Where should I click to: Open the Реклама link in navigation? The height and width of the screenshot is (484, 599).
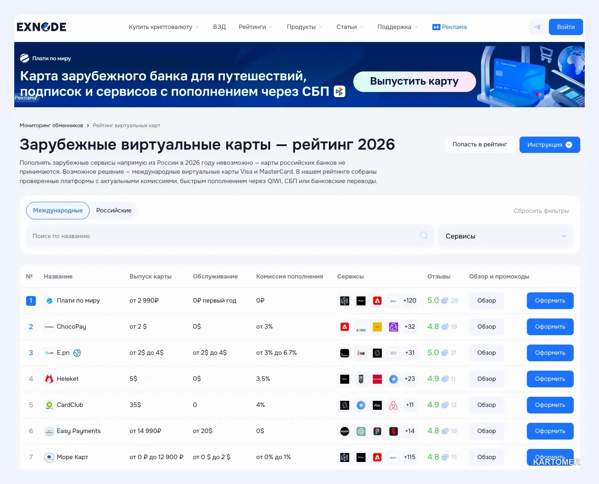pos(449,27)
